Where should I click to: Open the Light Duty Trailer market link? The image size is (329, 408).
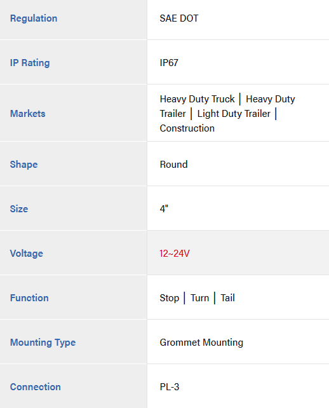point(234,114)
